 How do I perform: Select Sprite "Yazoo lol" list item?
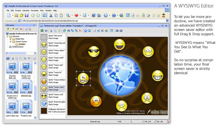pos(53,74)
